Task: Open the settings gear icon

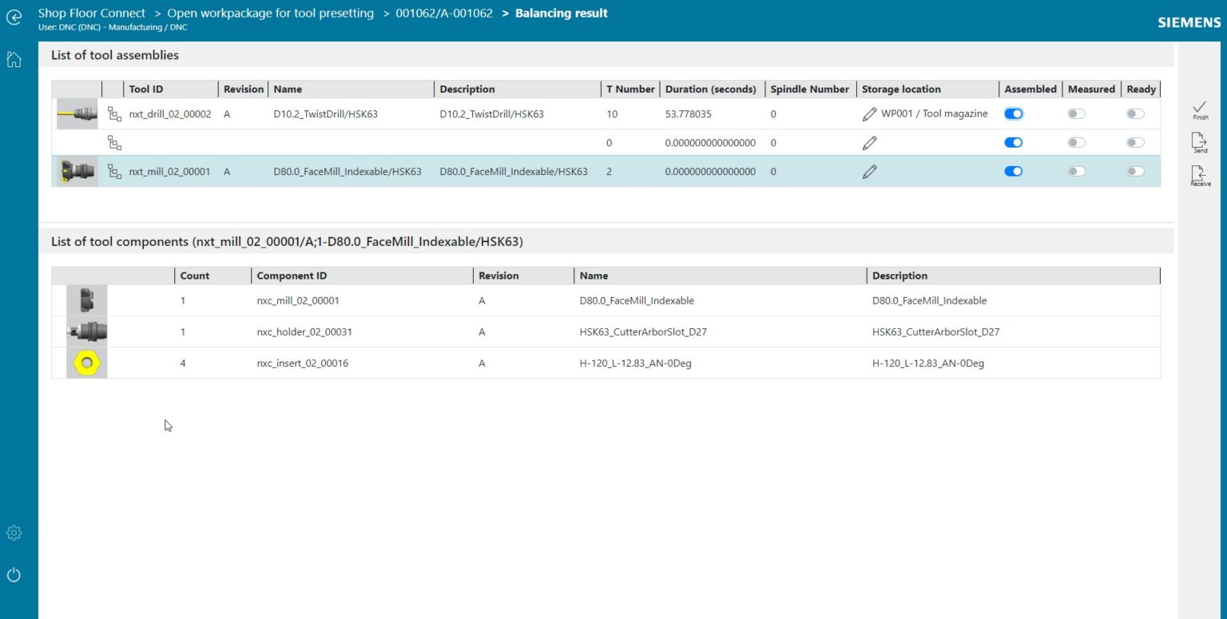Action: tap(14, 533)
